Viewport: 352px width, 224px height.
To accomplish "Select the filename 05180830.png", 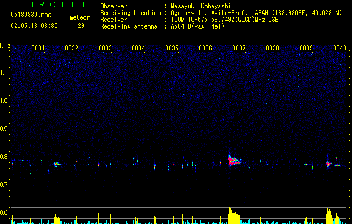I will tap(31, 15).
